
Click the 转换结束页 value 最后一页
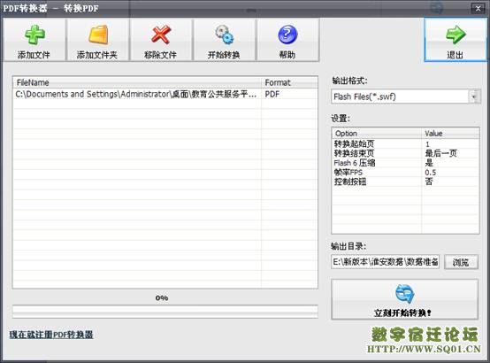441,153
